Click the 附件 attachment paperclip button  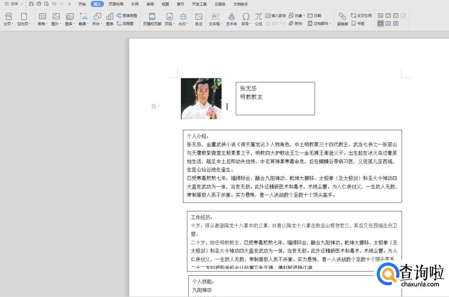(296, 24)
